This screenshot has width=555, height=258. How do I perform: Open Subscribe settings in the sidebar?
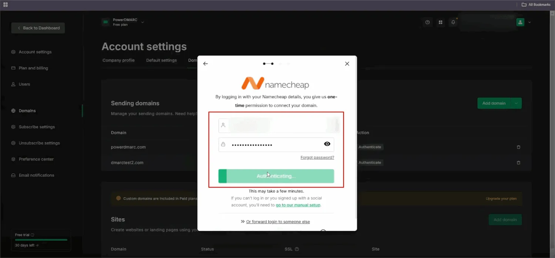click(37, 127)
